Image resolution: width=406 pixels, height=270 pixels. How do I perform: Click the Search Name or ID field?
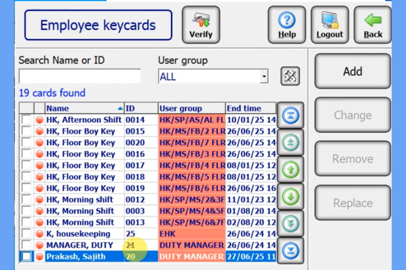pyautogui.click(x=80, y=76)
